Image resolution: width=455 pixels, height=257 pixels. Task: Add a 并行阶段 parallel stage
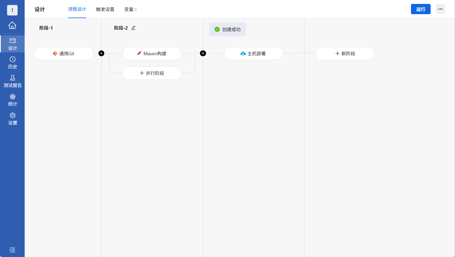[x=152, y=73]
